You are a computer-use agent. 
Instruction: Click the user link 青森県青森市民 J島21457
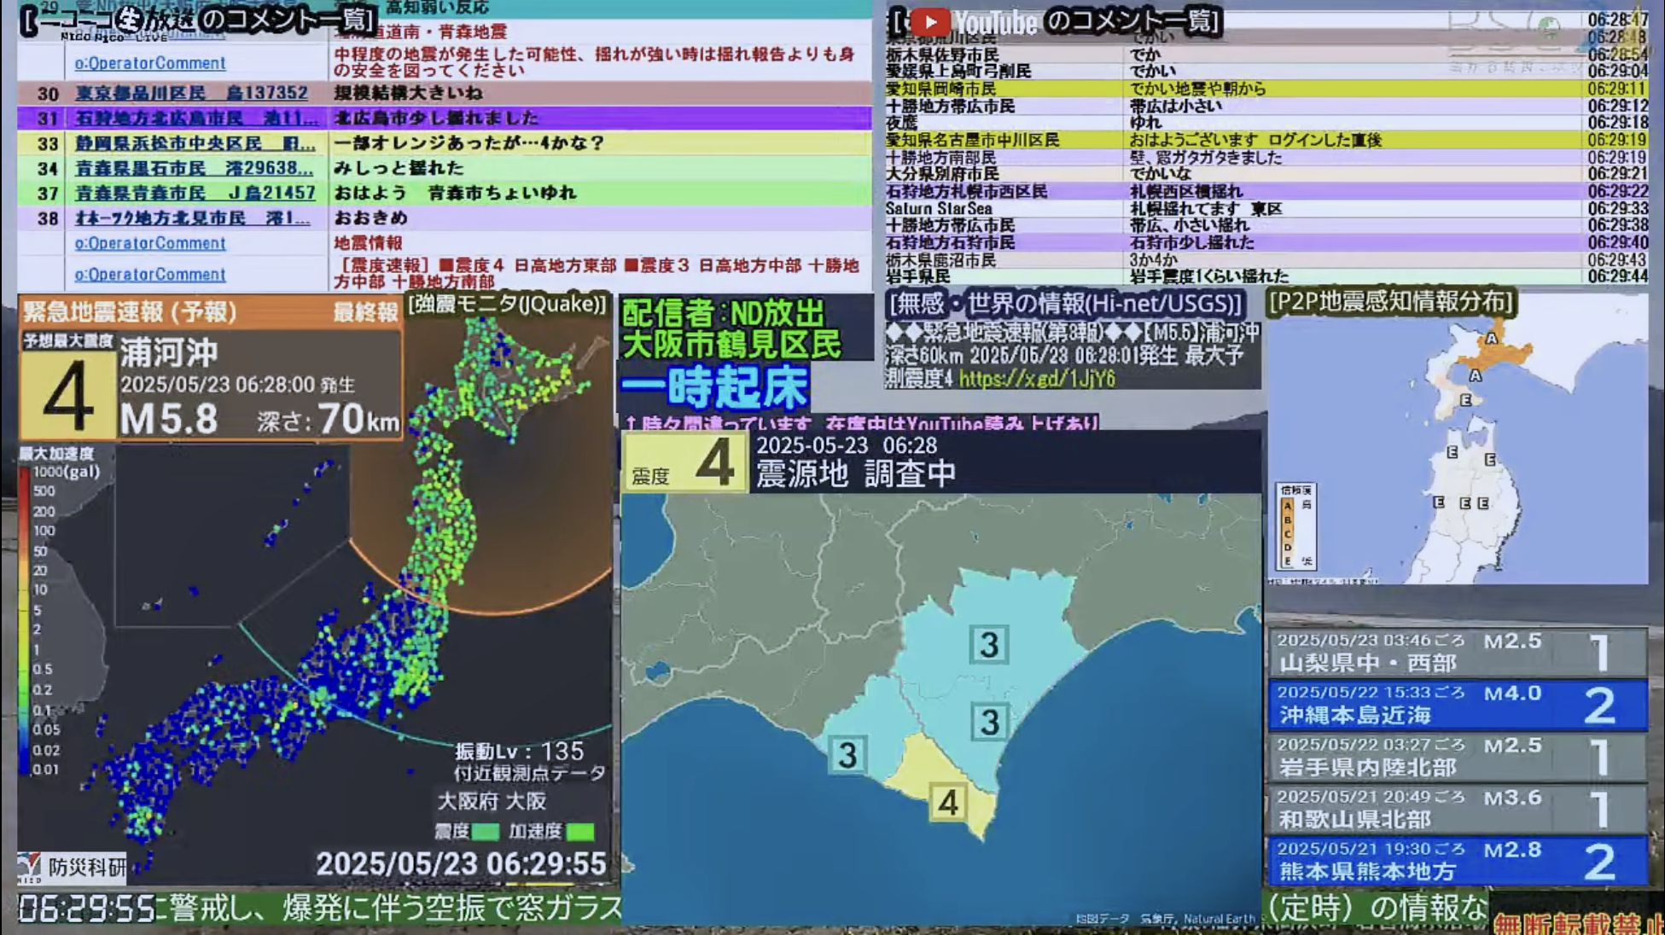point(195,193)
